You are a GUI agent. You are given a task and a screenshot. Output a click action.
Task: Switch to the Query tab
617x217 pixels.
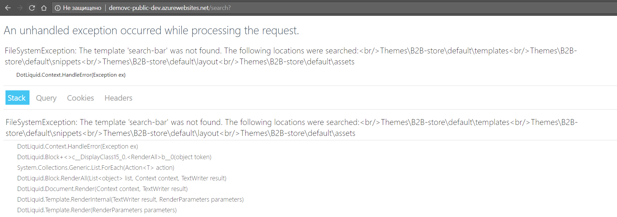coord(46,98)
